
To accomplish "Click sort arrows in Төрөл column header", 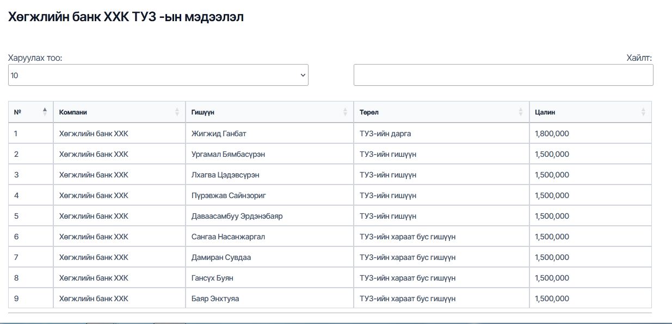I will (521, 112).
